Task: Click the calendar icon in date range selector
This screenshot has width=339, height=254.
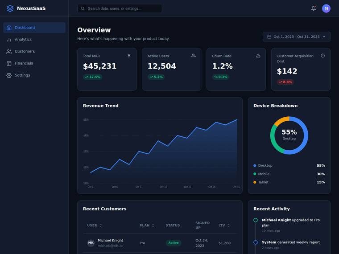Action: [269, 37]
